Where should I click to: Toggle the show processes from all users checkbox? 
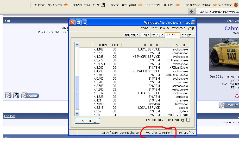click(188, 120)
